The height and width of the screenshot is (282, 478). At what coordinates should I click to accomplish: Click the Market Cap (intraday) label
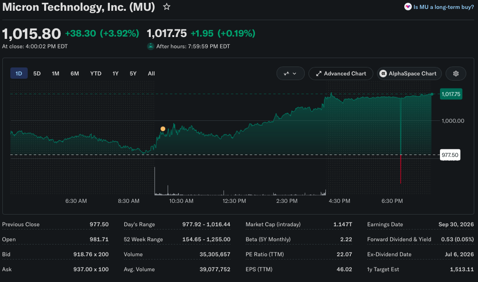(273, 224)
